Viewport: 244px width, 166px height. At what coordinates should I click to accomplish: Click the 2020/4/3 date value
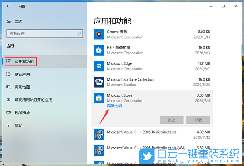point(202,53)
